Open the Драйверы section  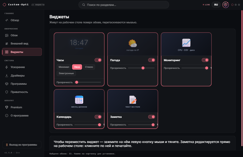pos(22,76)
